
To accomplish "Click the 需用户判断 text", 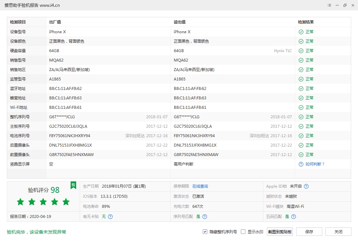I will 184,164.
